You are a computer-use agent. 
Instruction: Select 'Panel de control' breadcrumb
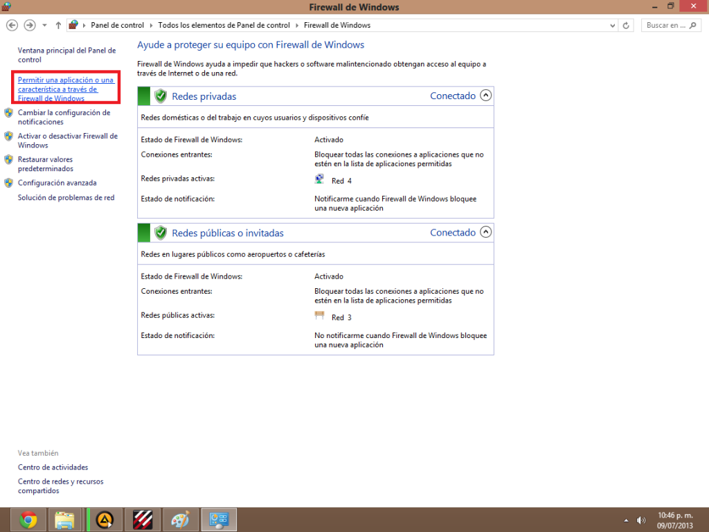click(x=117, y=26)
